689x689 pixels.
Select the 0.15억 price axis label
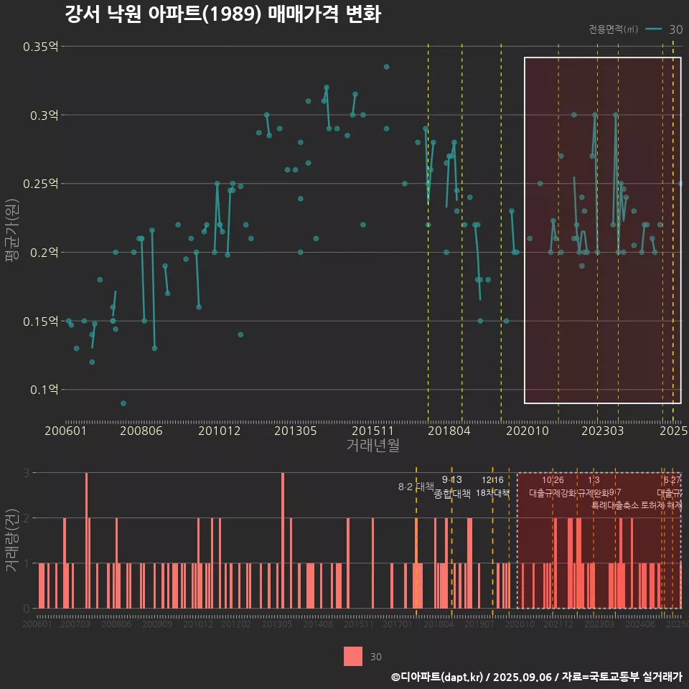point(40,322)
